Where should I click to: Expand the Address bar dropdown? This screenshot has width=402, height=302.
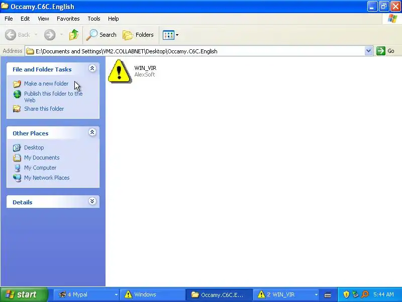tap(368, 51)
